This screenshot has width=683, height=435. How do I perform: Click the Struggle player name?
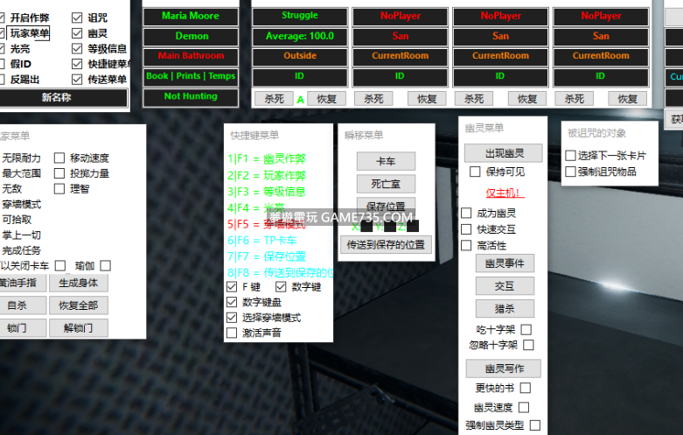(x=300, y=16)
